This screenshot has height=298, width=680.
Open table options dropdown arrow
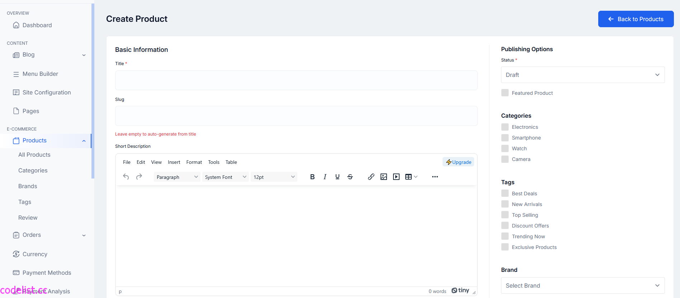(x=416, y=177)
